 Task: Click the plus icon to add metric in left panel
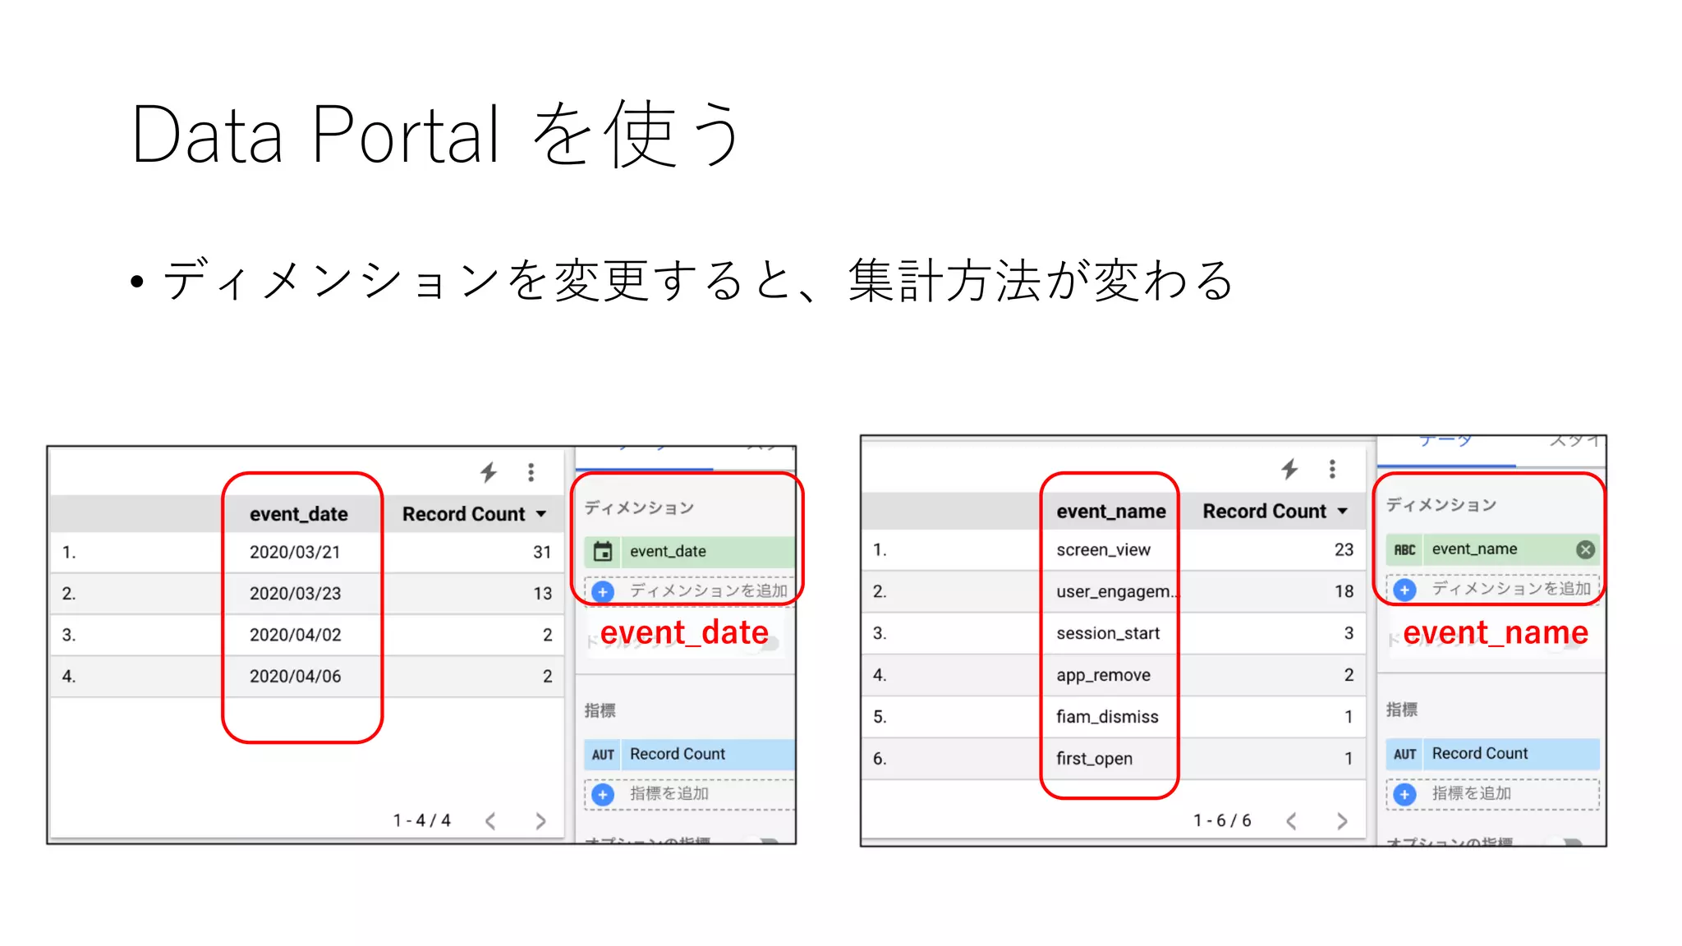tap(603, 794)
